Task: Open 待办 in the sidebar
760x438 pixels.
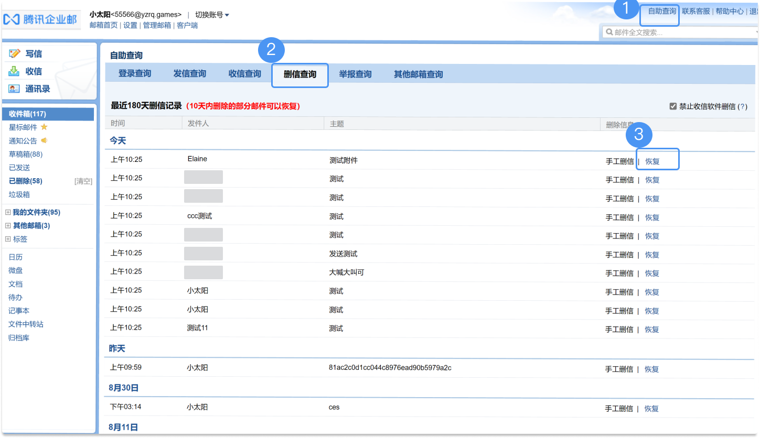Action: [16, 297]
